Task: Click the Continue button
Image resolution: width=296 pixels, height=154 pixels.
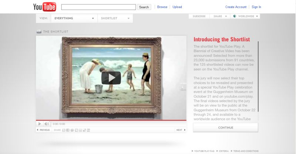Action: pyautogui.click(x=226, y=128)
